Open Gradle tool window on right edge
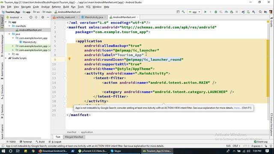The width and height of the screenshot is (274, 154). (271, 22)
